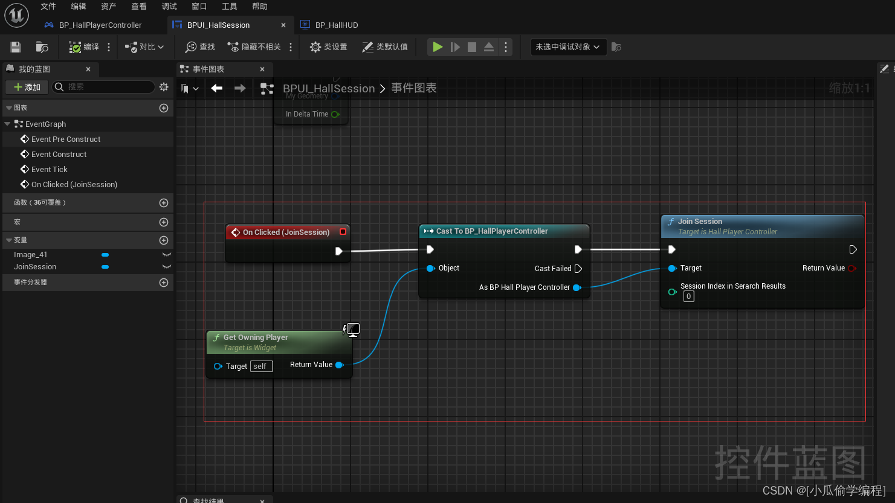Open the Diff (对比) dropdown

click(x=144, y=46)
